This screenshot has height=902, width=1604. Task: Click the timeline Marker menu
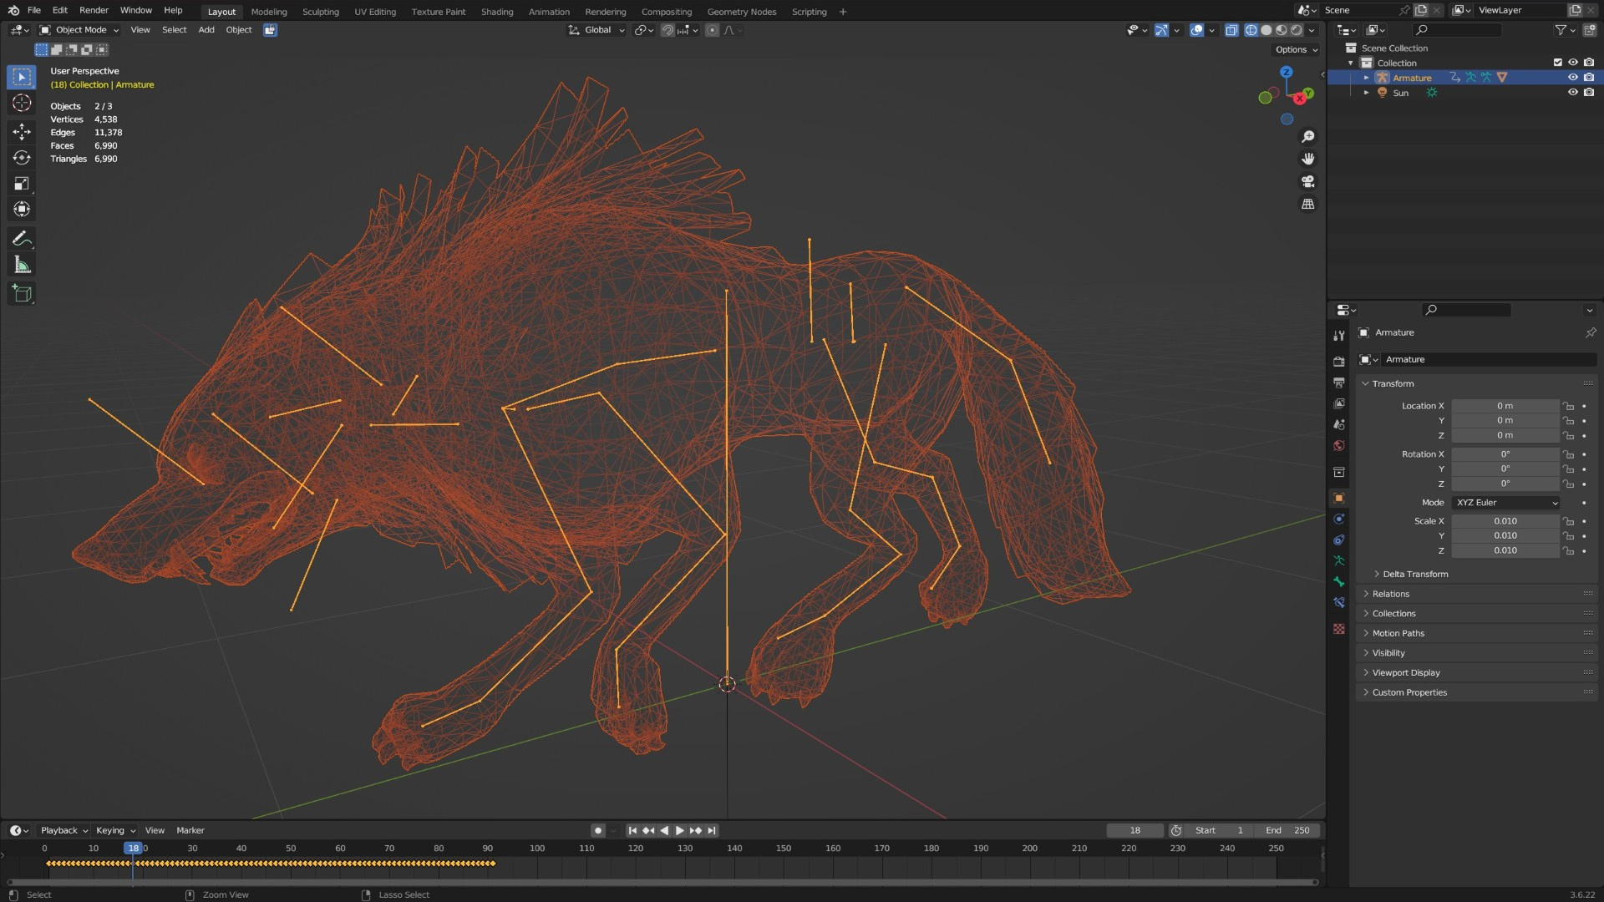click(x=190, y=830)
